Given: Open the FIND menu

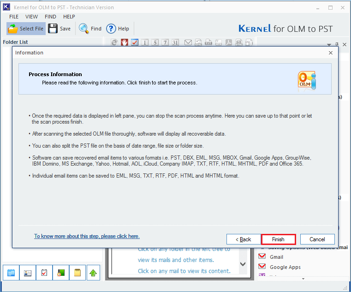Looking at the screenshot, I should [x=50, y=17].
